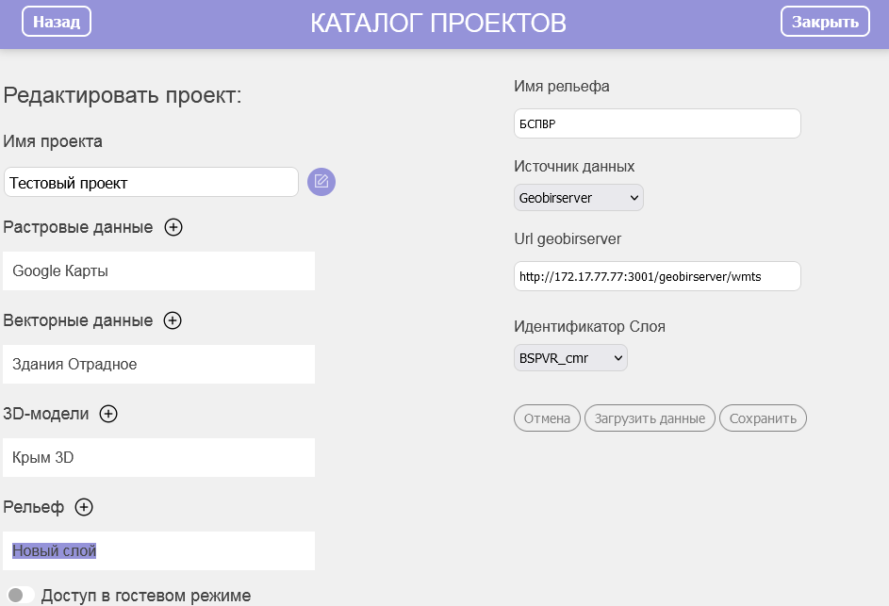Toggle guest mode access switch
889x606 pixels.
point(21,595)
